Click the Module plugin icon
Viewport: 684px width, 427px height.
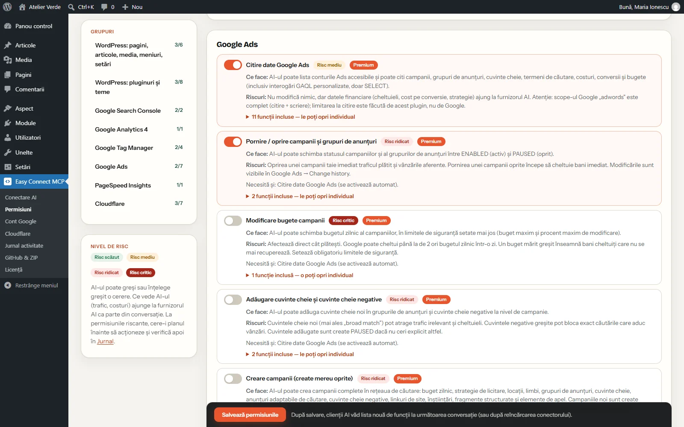point(8,123)
